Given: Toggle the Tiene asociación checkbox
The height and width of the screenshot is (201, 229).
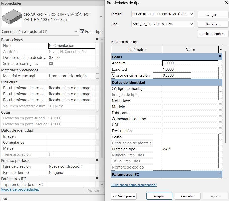Looking at the screenshot, I should (51, 154).
